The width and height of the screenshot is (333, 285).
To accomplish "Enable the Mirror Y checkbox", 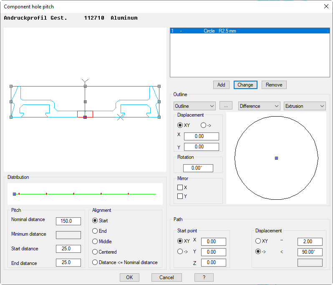I will point(180,196).
